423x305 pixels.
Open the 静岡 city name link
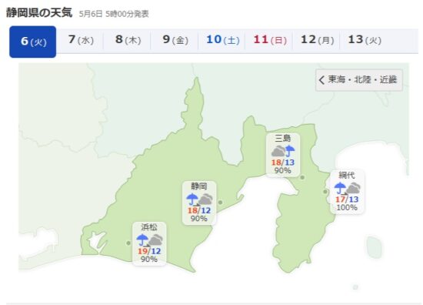tap(199, 186)
